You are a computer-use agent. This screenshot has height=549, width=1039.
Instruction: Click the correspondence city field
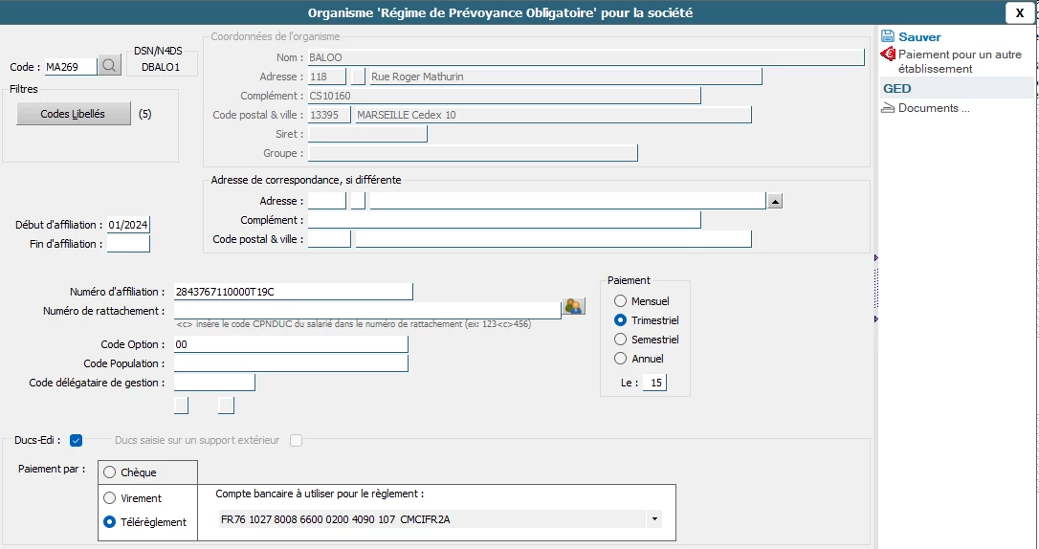coord(553,239)
